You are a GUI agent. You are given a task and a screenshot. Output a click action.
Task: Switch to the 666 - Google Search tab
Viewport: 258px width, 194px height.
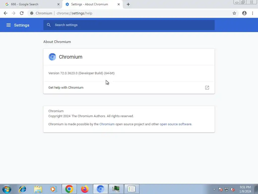coord(31,4)
